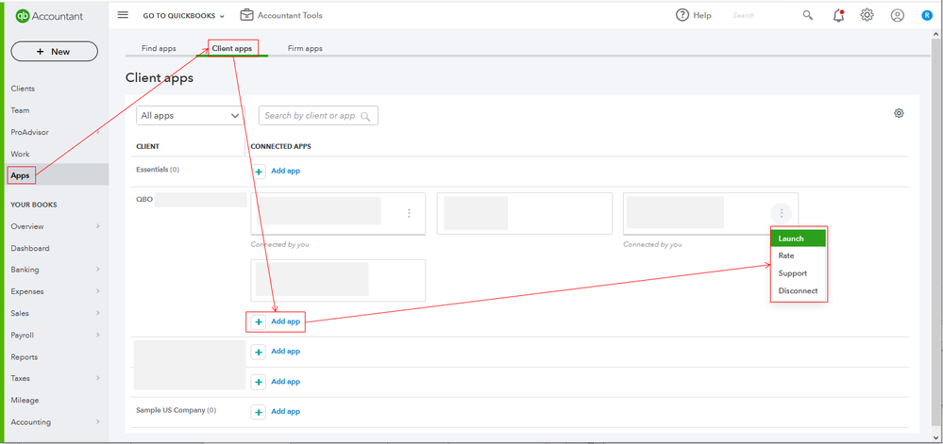Click the Essentials (0) client name
Image resolution: width=943 pixels, height=444 pixels.
pos(158,170)
